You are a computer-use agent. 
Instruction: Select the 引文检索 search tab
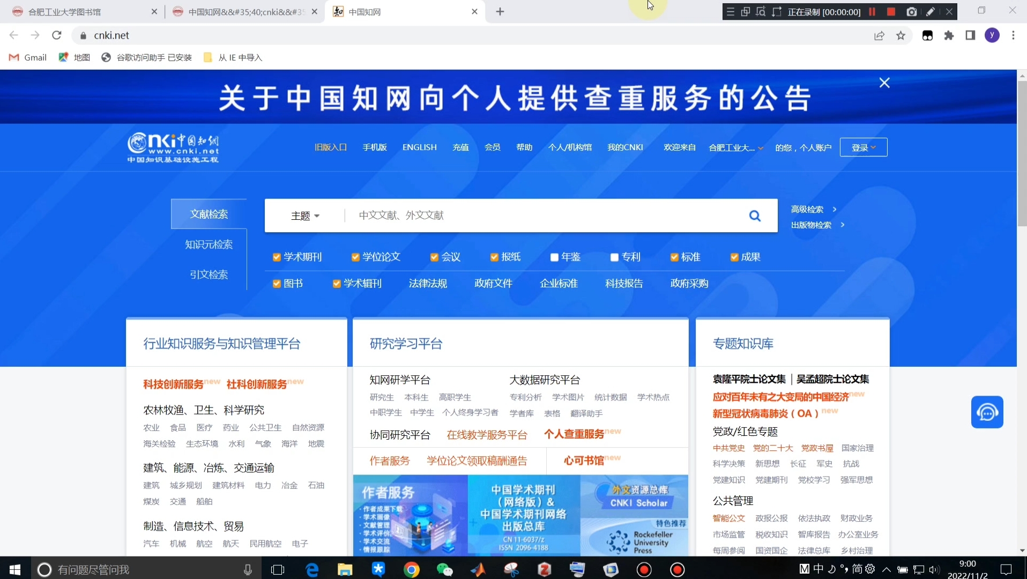point(209,274)
